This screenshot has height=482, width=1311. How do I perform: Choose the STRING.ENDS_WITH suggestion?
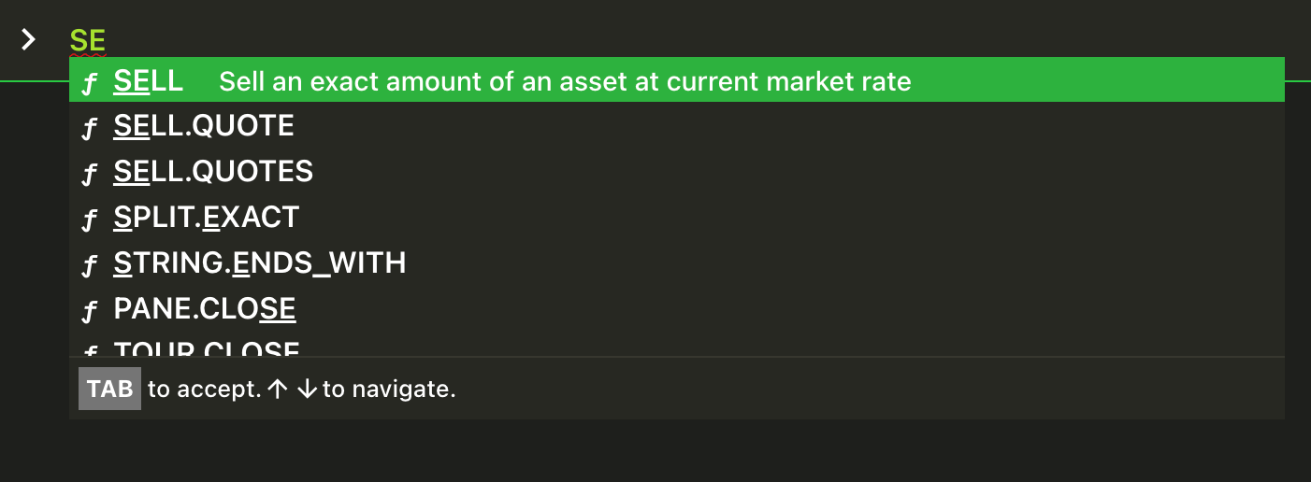(677, 262)
